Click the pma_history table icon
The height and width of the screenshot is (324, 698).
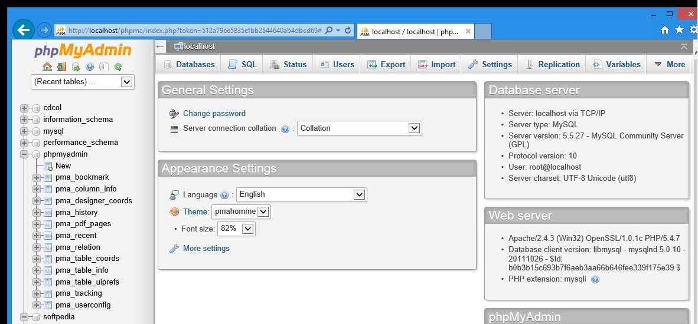coord(48,212)
